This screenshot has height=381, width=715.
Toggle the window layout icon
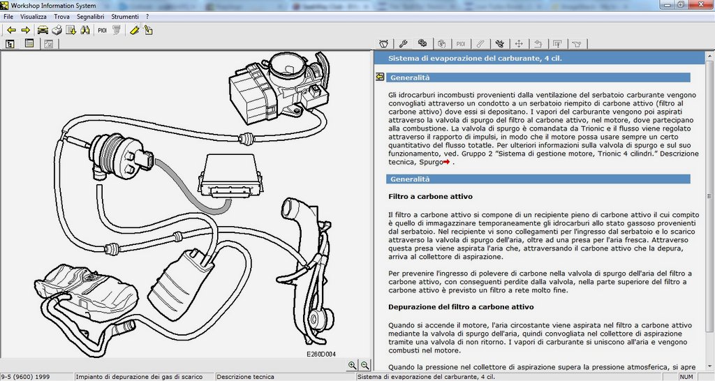click(29, 44)
